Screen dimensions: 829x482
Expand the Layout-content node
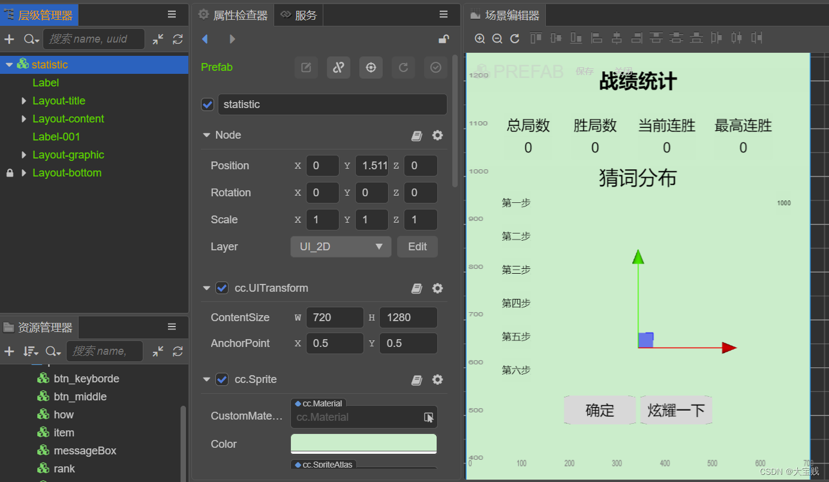(x=24, y=119)
